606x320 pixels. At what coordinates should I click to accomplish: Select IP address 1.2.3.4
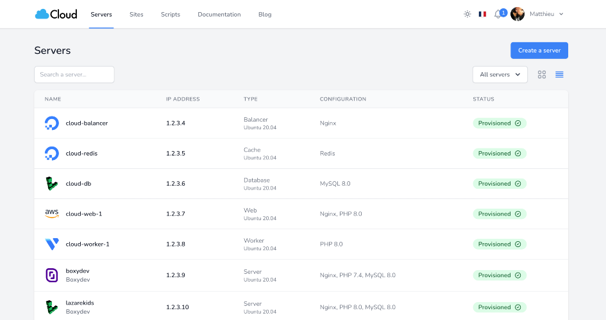click(x=176, y=124)
